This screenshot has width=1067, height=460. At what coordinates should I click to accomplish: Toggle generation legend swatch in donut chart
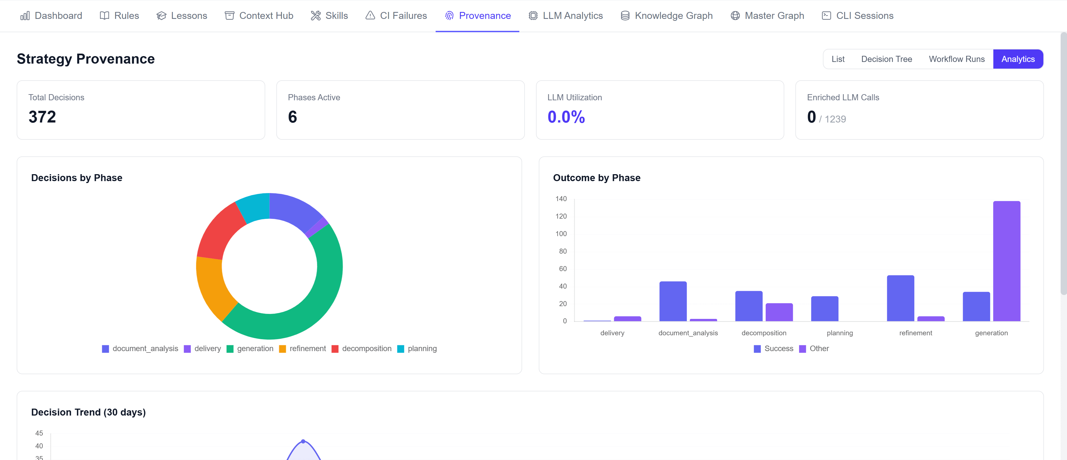230,349
